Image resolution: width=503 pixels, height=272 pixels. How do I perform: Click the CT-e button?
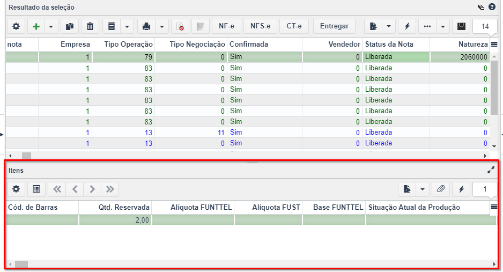click(294, 26)
